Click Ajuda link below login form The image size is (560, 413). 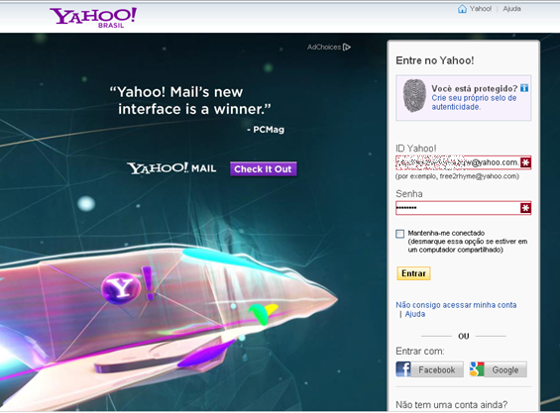tap(414, 314)
